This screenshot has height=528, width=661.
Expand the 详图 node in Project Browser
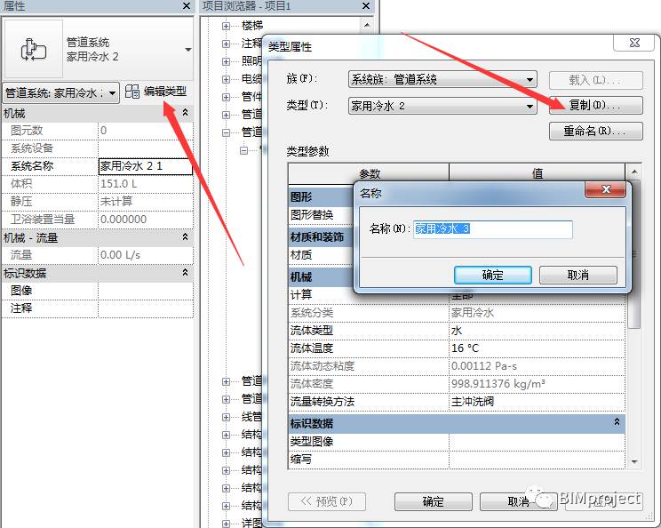coord(226,524)
